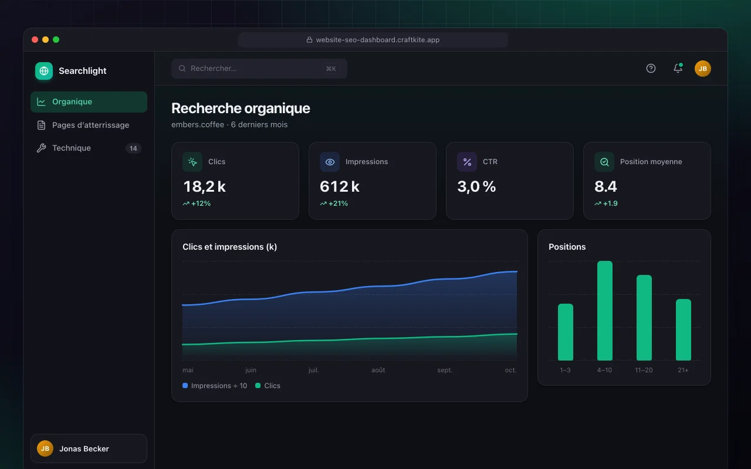Toggle the Clics legend entry
751x469 pixels.
pos(268,386)
